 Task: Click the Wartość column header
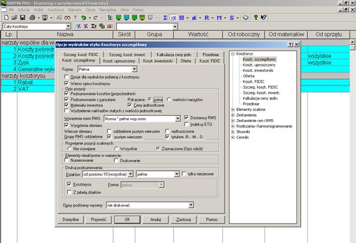coord(199,35)
